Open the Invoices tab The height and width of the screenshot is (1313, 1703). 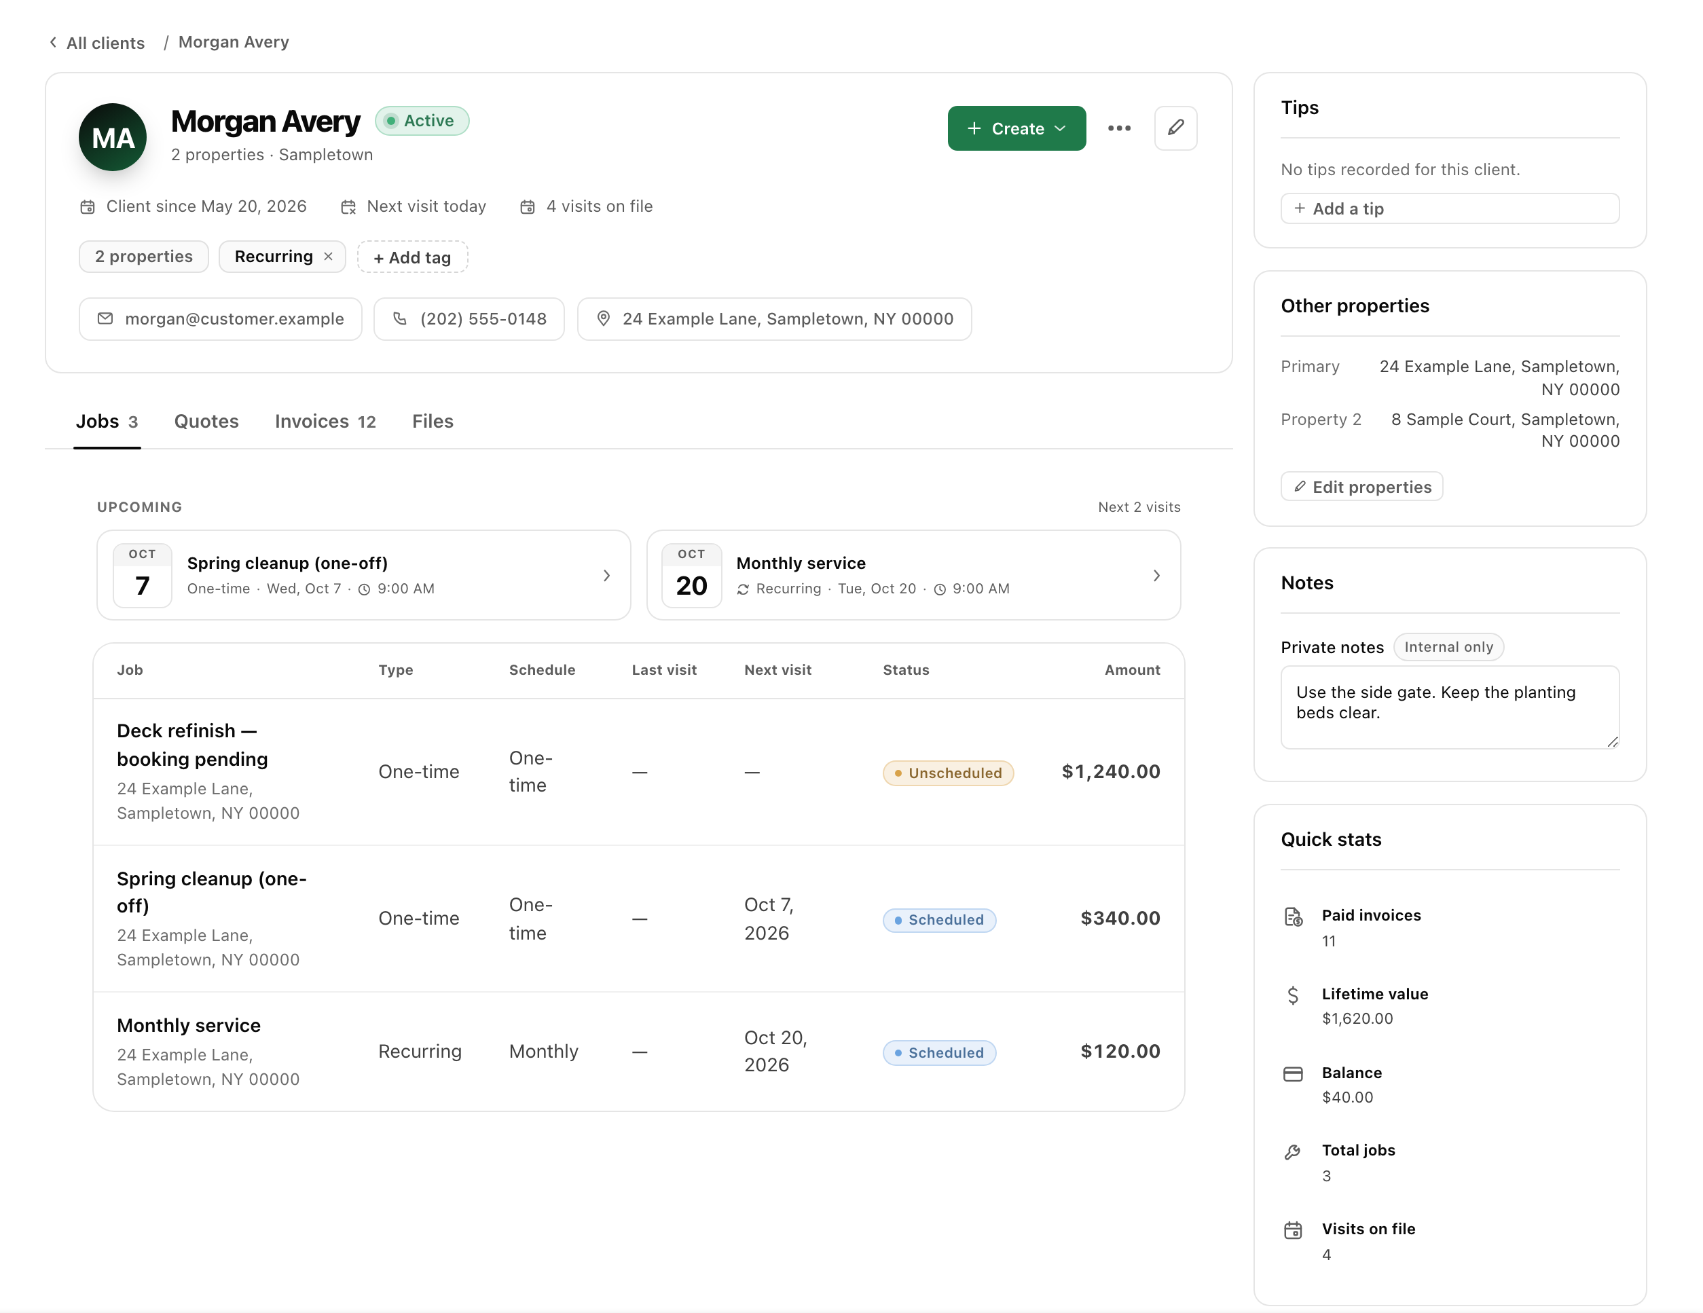click(x=325, y=422)
